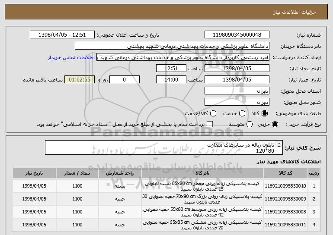Select the متوسط purchase process radio
This screenshot has height=235, width=333.
[250, 125]
